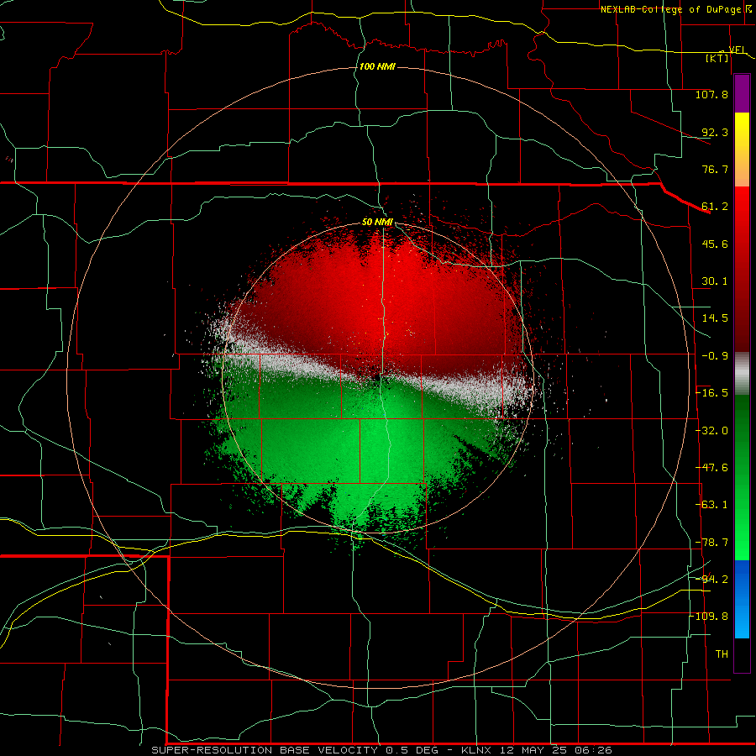Click the 61.2 value on velocity scale

(x=715, y=207)
